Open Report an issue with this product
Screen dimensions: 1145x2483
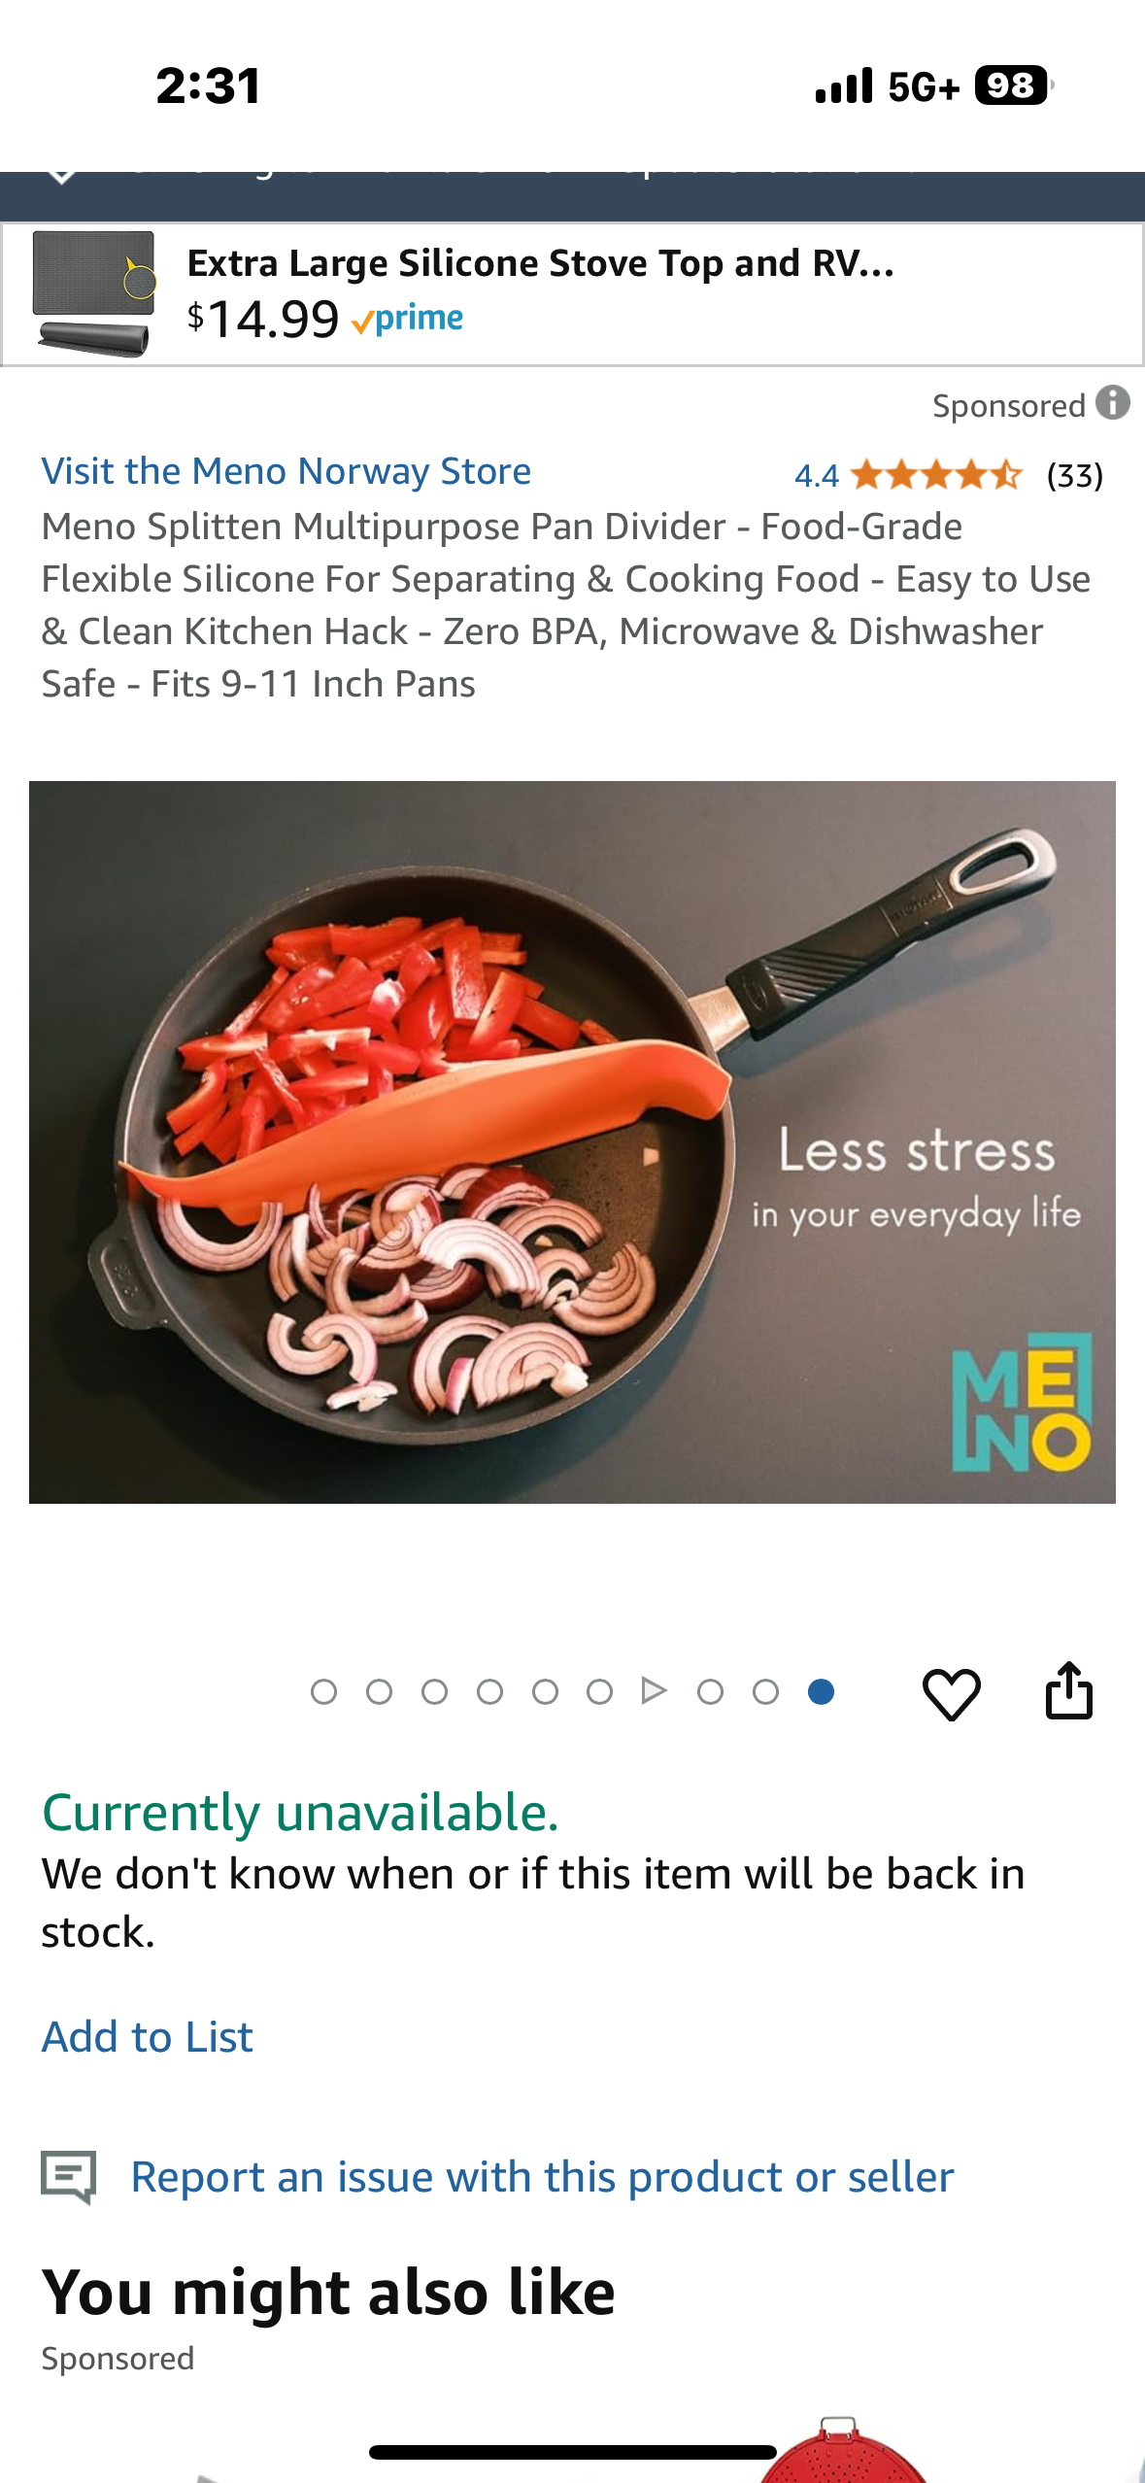coord(542,2177)
